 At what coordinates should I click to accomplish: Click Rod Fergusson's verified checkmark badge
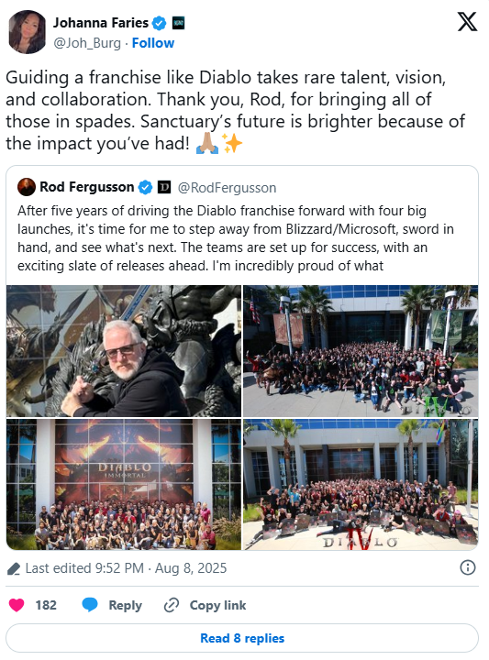tap(145, 187)
